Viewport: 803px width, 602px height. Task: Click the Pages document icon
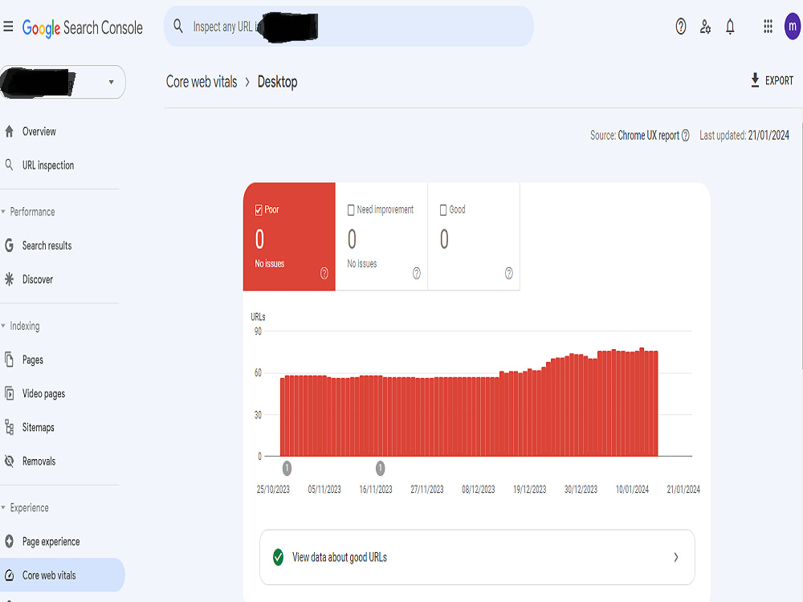tap(9, 360)
